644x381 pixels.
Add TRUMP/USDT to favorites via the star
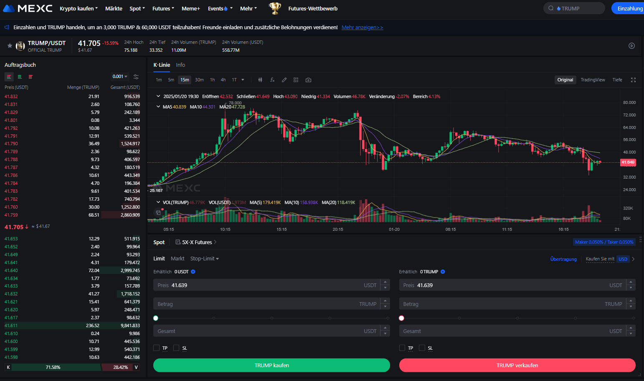point(10,46)
